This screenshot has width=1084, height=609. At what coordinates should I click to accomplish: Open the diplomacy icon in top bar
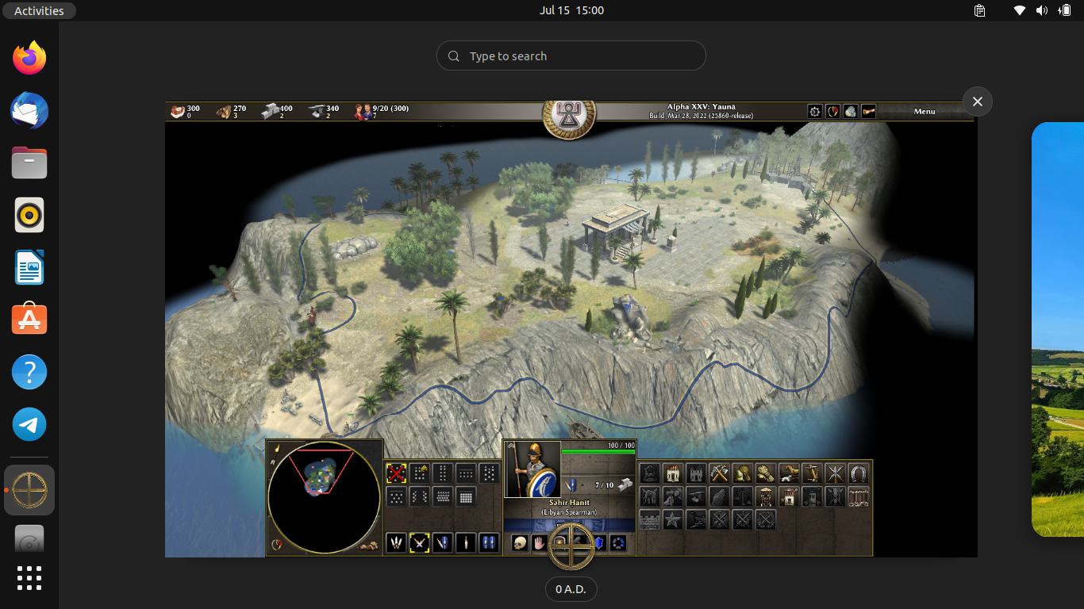832,111
